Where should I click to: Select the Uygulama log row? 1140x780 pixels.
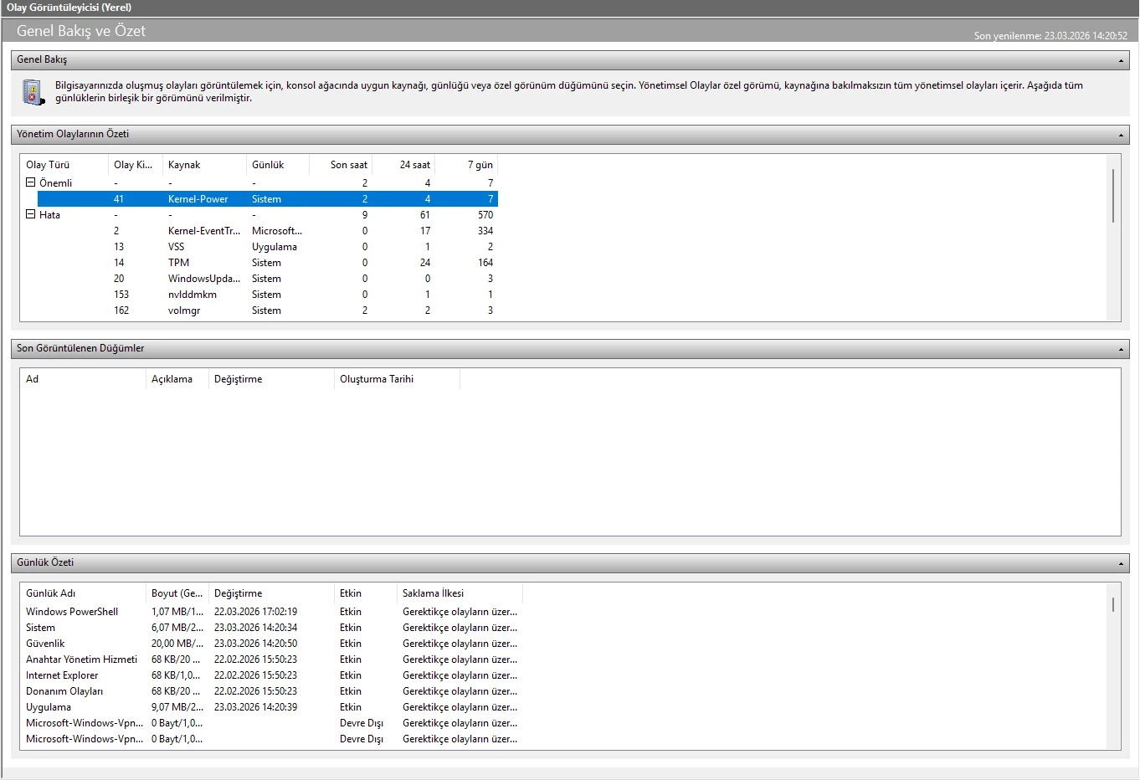pos(272,707)
